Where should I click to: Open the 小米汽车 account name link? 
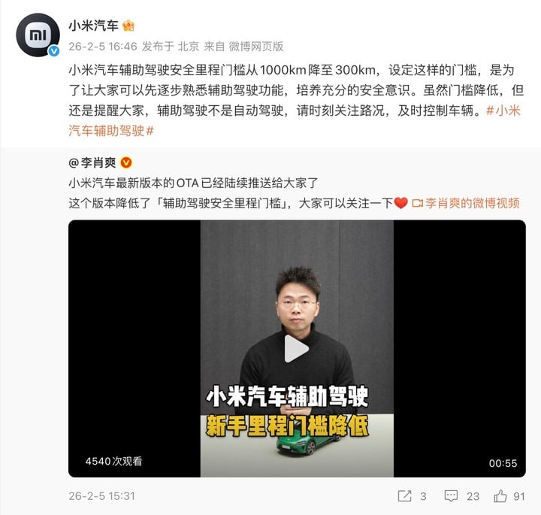[x=93, y=26]
